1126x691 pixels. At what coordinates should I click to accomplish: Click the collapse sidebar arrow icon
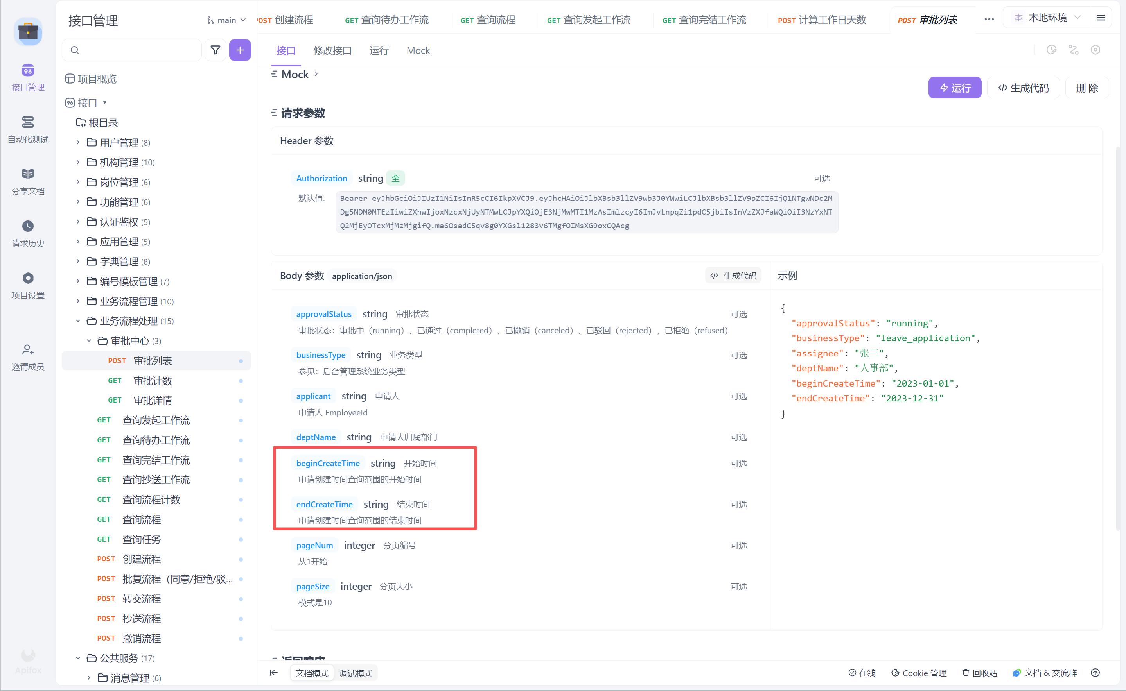pyautogui.click(x=273, y=673)
